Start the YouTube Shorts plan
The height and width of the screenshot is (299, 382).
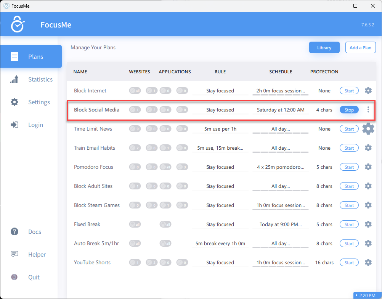click(x=349, y=262)
